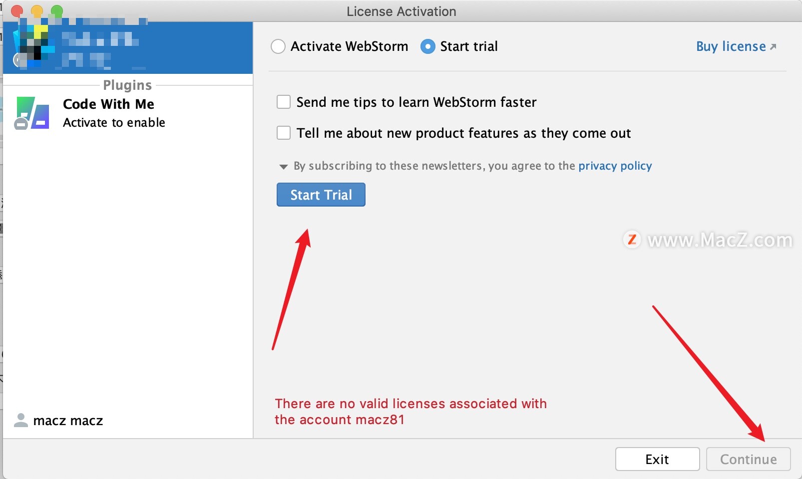This screenshot has width=802, height=479.
Task: Click the Exit button
Action: (657, 459)
